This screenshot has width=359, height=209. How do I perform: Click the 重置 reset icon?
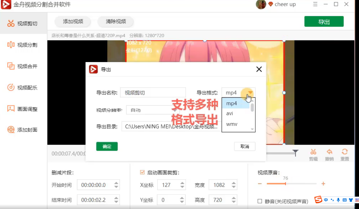pos(345,152)
